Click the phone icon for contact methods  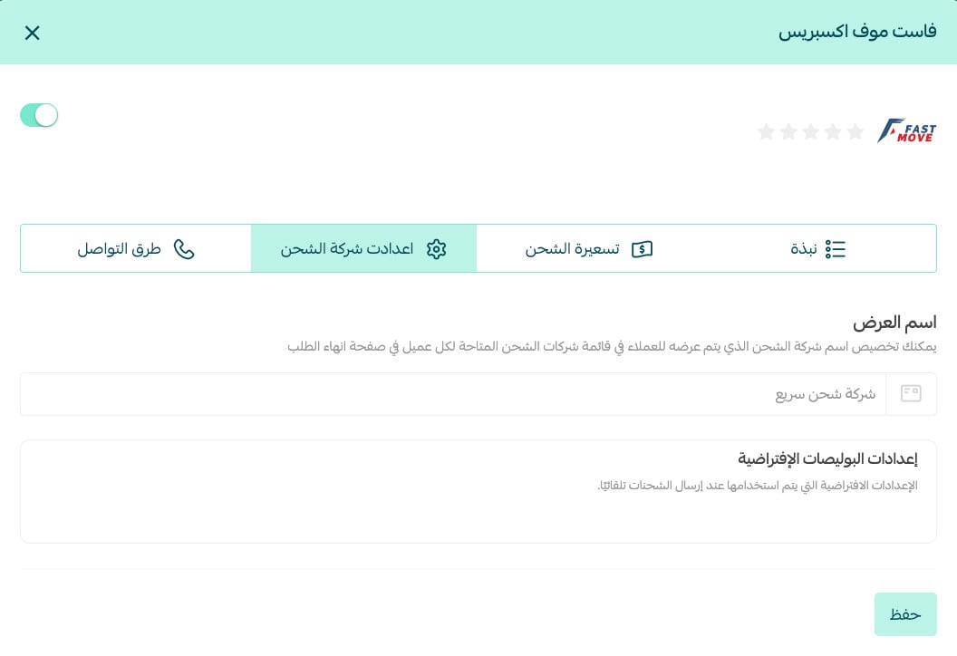184,249
